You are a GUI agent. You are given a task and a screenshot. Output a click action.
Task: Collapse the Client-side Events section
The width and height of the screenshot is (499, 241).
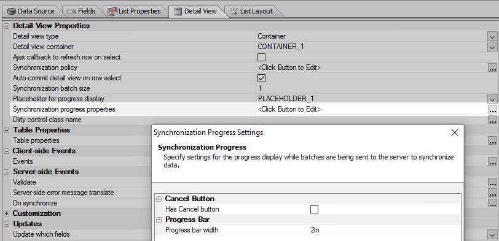[x=6, y=151]
